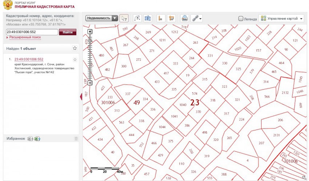Enable the Легенда checkbox
This screenshot has height=181, width=309.
(241, 18)
